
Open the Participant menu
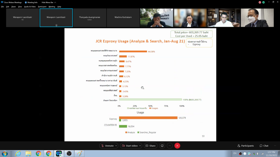[42, 7]
